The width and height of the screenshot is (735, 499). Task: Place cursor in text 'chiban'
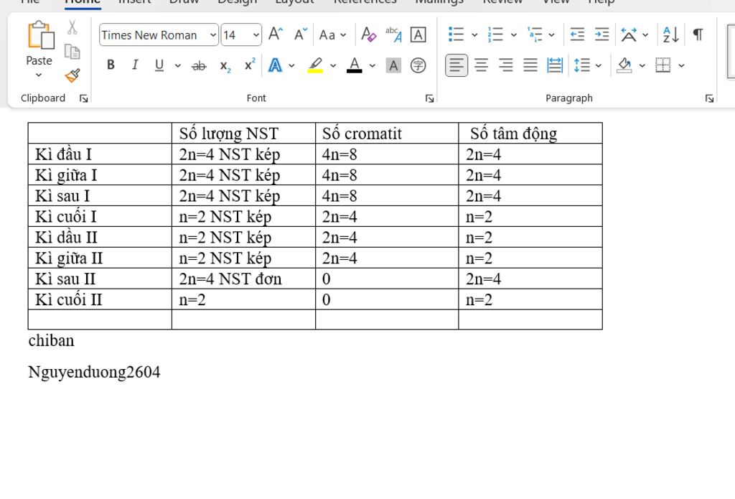(x=51, y=340)
